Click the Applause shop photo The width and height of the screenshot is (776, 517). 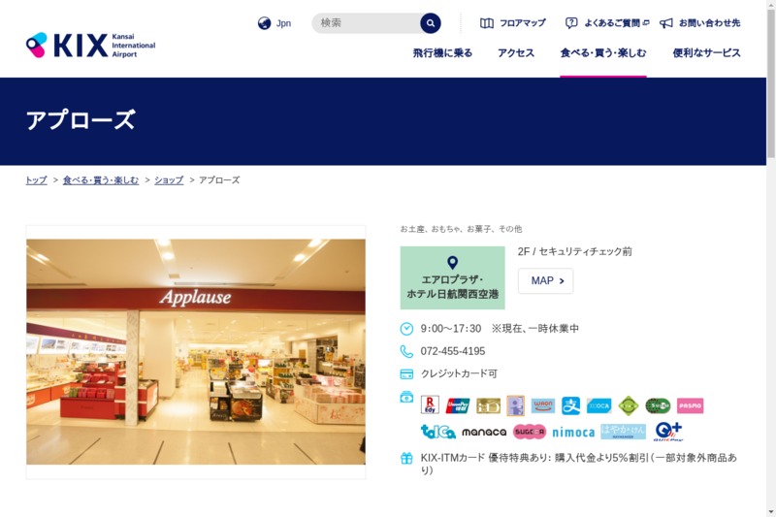(196, 352)
